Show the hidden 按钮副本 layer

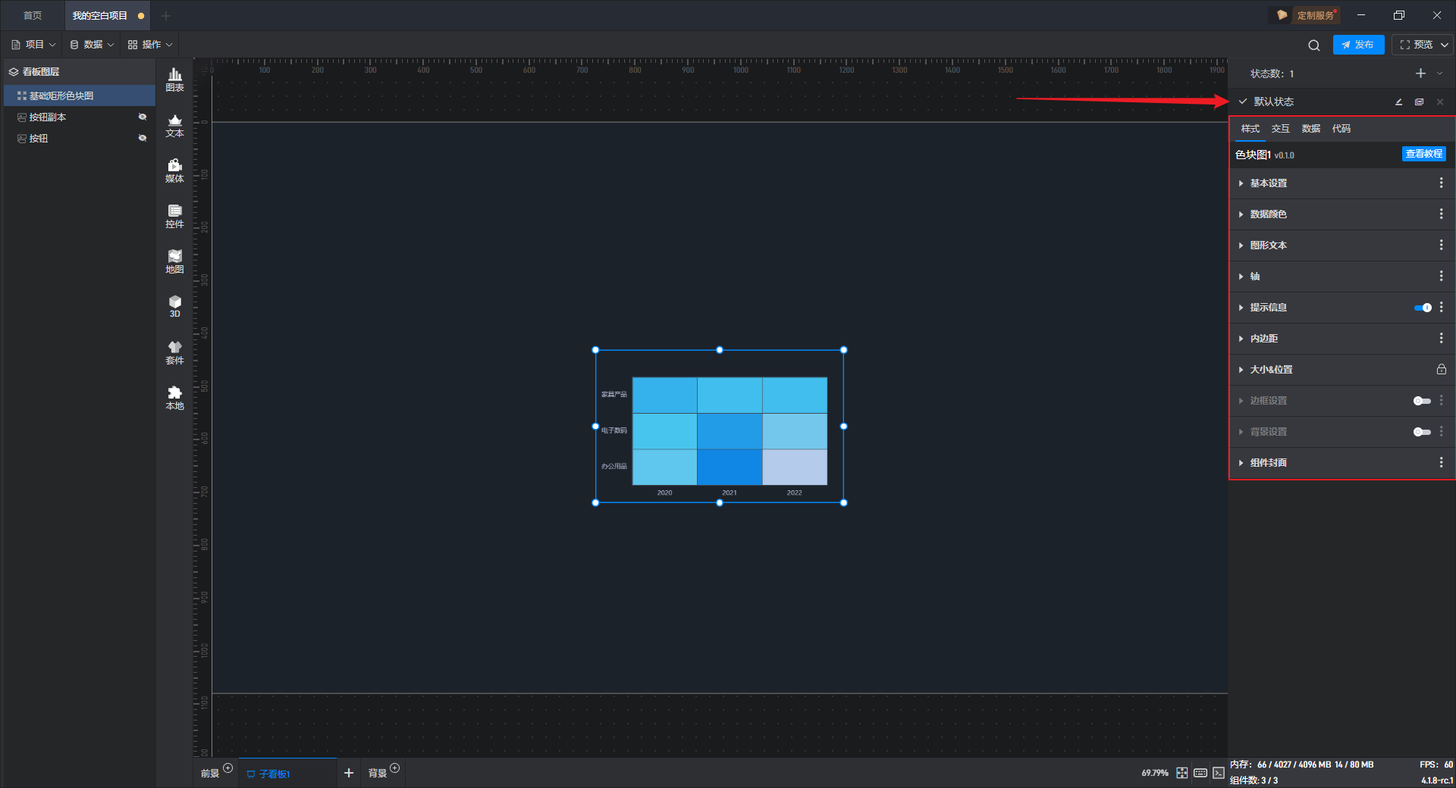point(142,117)
